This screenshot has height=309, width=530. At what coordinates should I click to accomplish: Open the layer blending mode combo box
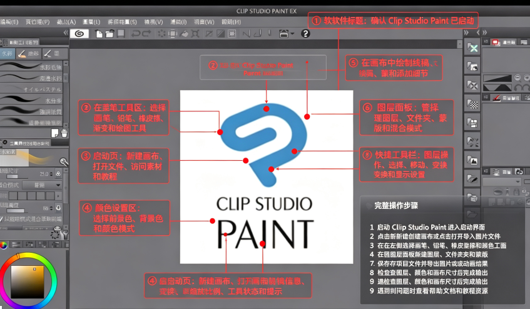pyautogui.click(x=502, y=181)
